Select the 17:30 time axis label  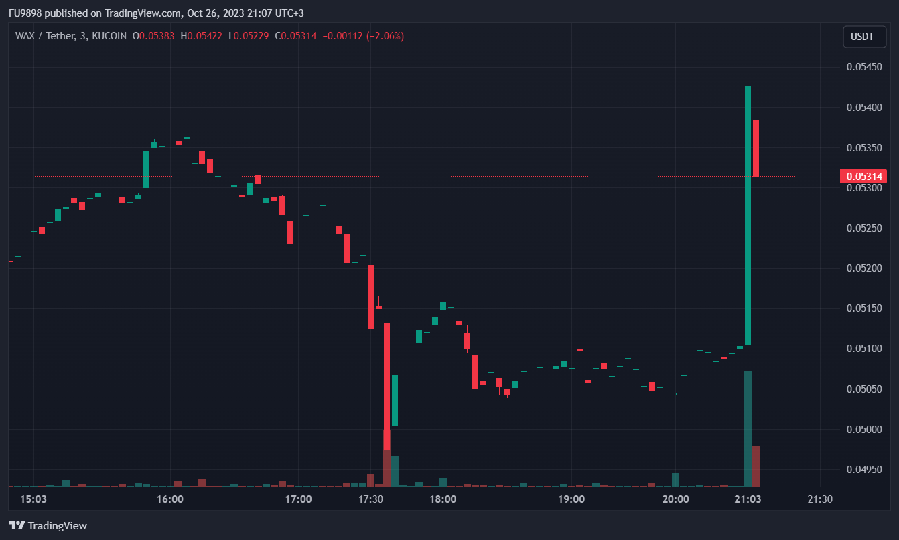(370, 499)
